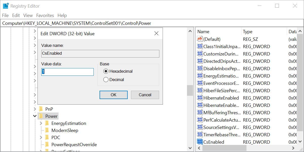
Task: Click the EnergyEstimatio... DWORD icon
Action: coord(200,76)
